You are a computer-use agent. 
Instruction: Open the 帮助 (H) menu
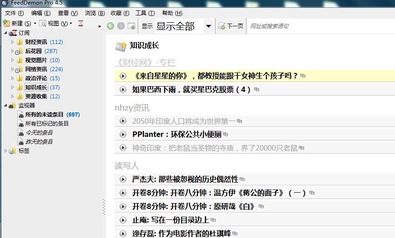(x=172, y=13)
